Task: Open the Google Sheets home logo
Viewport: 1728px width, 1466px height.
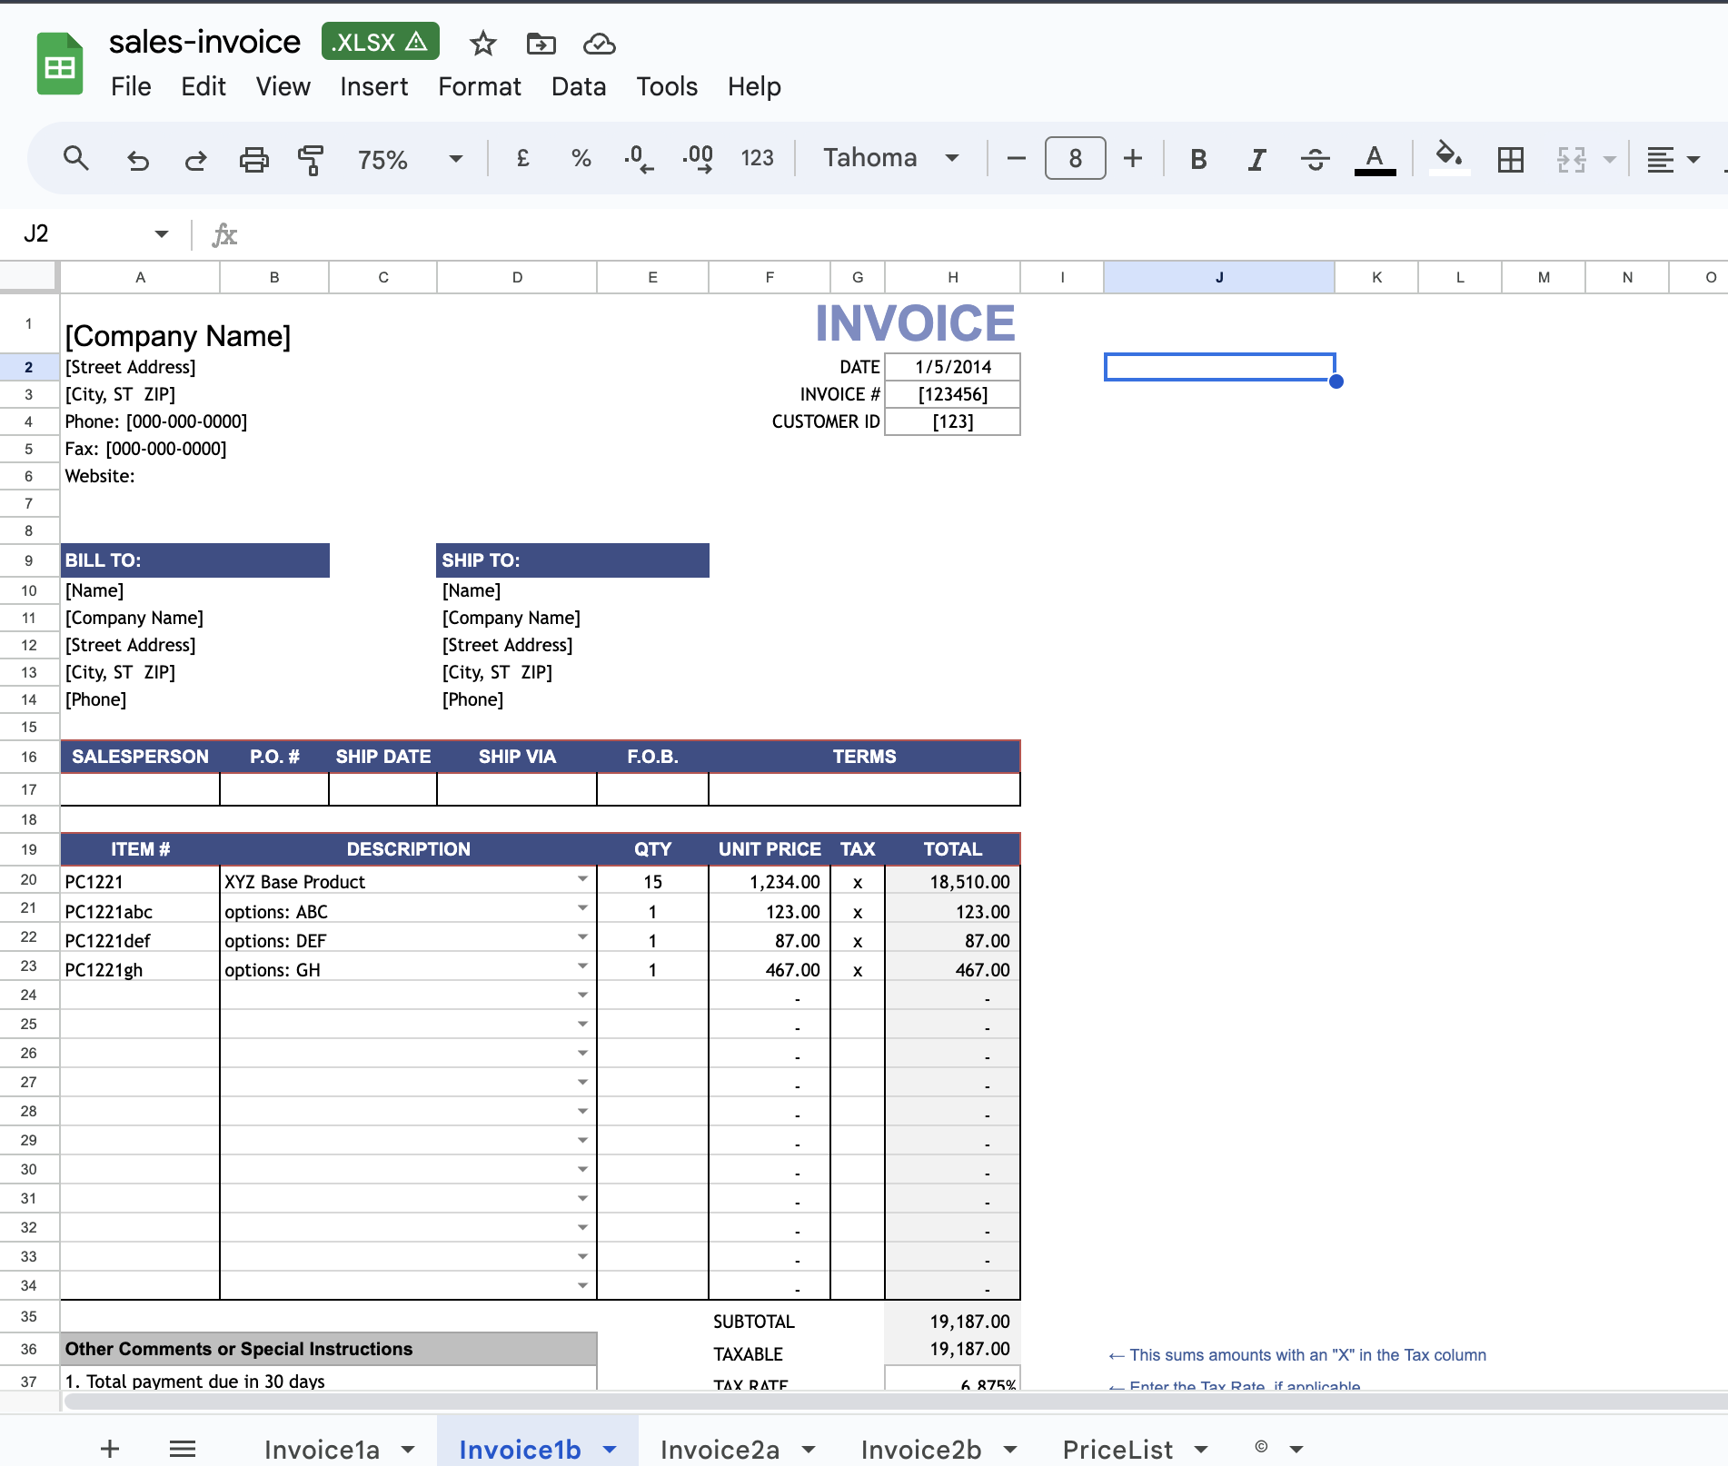Action: click(60, 64)
